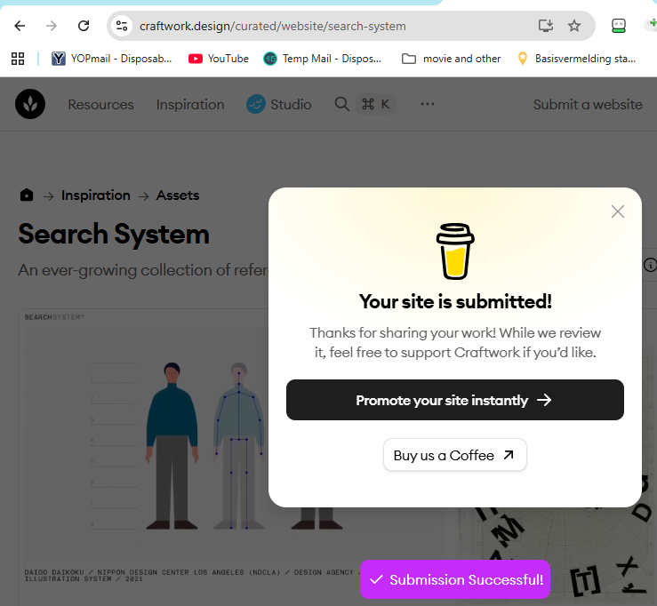Image resolution: width=657 pixels, height=606 pixels.
Task: Click the home icon in breadcrumb
Action: pos(27,195)
